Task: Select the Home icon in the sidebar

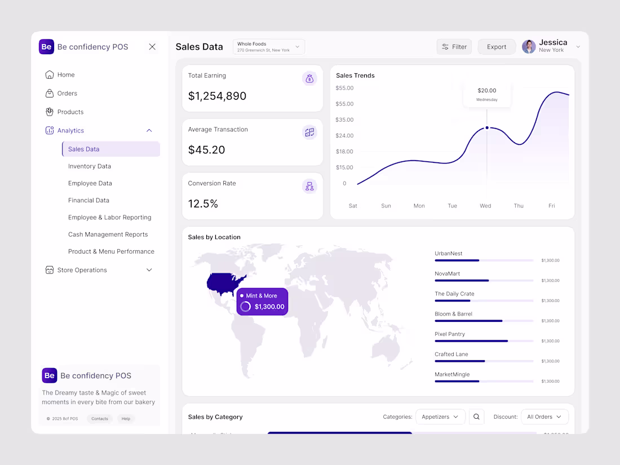Action: (50, 74)
